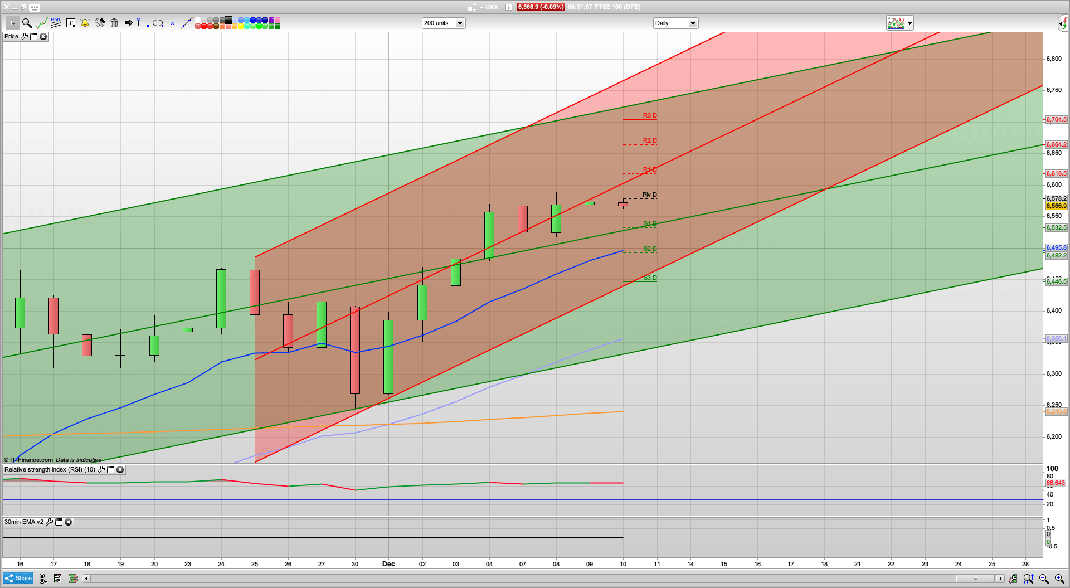Open the price alert tool
Viewport: 1070px width, 588px height.
(85, 23)
